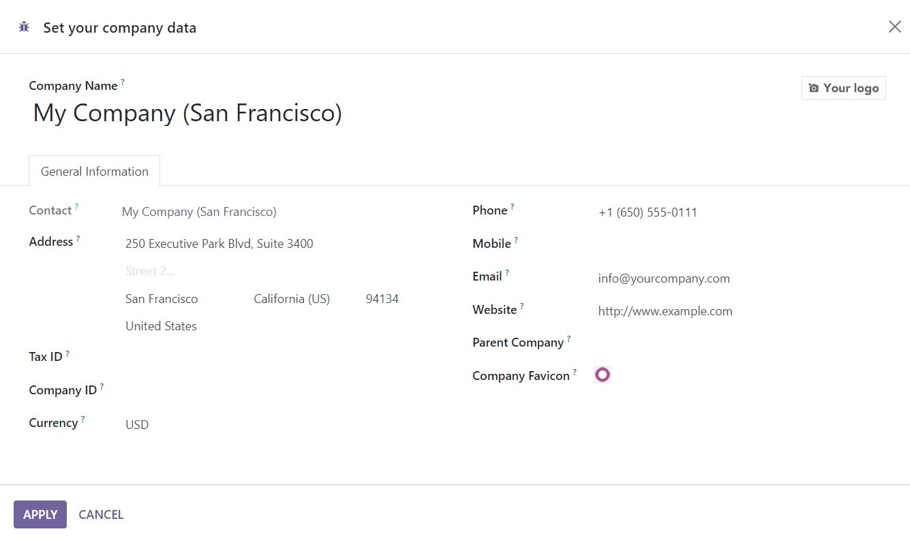Image resolution: width=910 pixels, height=540 pixels.
Task: Edit the street address field
Action: (x=281, y=244)
